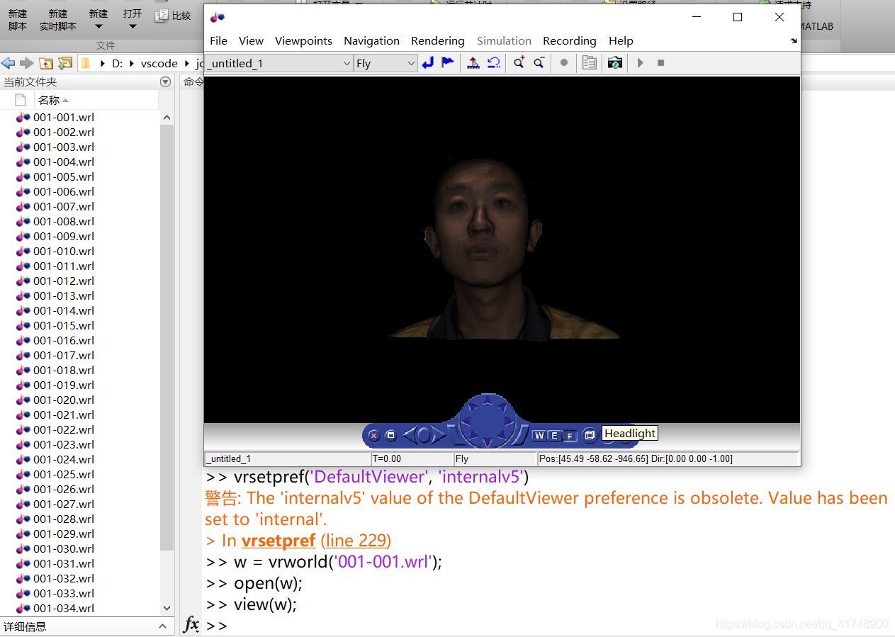Click the line 229 link in warning

coord(354,541)
